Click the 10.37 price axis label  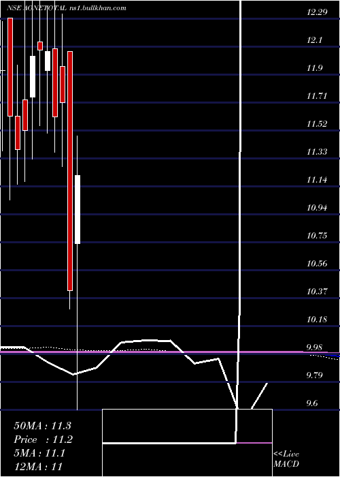(x=317, y=291)
